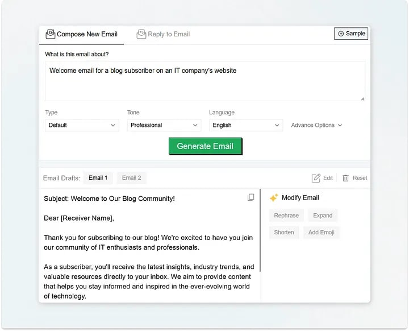Switch to the Email 1 draft tab

coord(98,178)
